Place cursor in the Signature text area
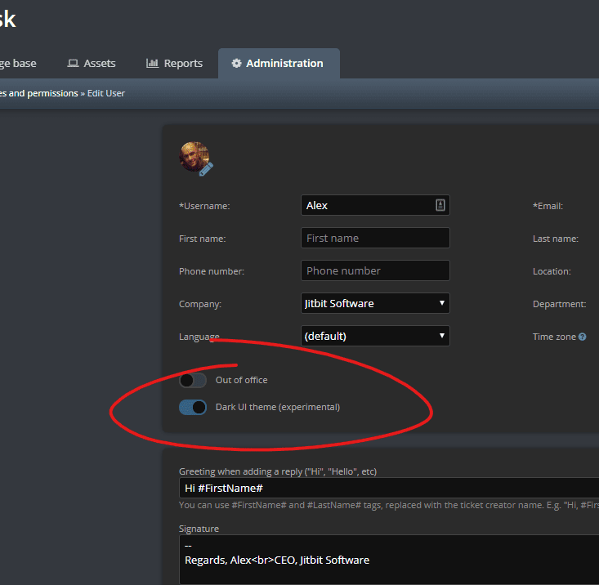The height and width of the screenshot is (585, 599). (389, 560)
